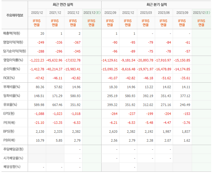This screenshot has width=213, height=173.
Task: Select the 당기순이익(억원) row label
Action: click(14, 51)
